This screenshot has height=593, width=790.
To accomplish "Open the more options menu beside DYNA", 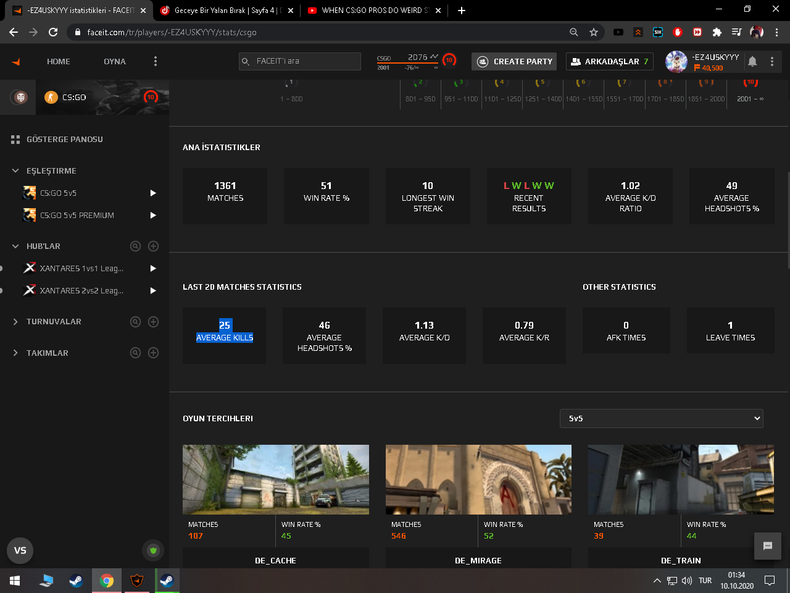I will click(x=156, y=61).
